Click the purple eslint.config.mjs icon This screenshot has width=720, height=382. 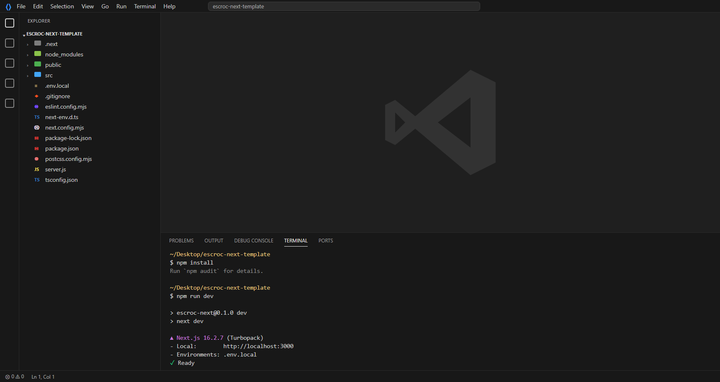pyautogui.click(x=36, y=107)
